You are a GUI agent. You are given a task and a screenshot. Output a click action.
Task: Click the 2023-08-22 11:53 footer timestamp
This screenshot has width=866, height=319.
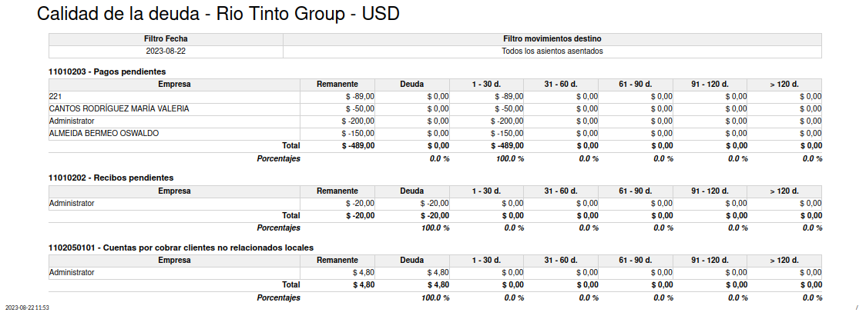click(x=27, y=307)
